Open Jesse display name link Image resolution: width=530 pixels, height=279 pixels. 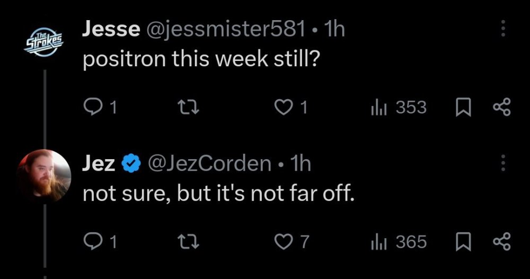click(x=111, y=29)
